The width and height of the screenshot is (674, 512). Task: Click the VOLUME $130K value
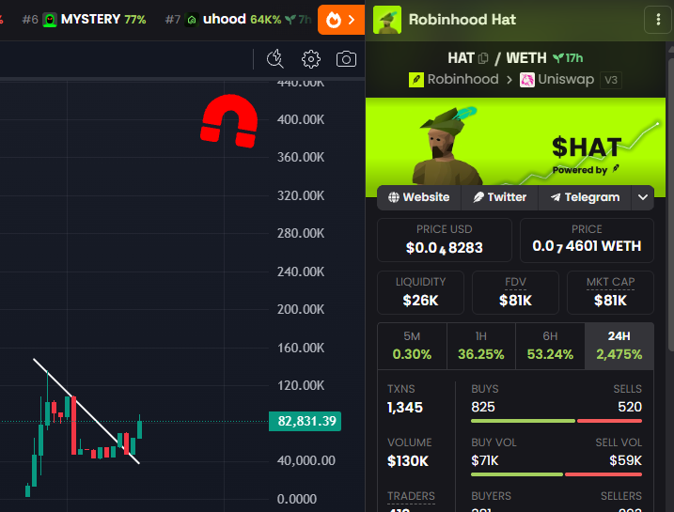click(408, 461)
